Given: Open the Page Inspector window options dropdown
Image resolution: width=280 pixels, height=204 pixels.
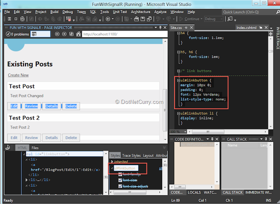Looking at the screenshot, I should tap(156, 28).
